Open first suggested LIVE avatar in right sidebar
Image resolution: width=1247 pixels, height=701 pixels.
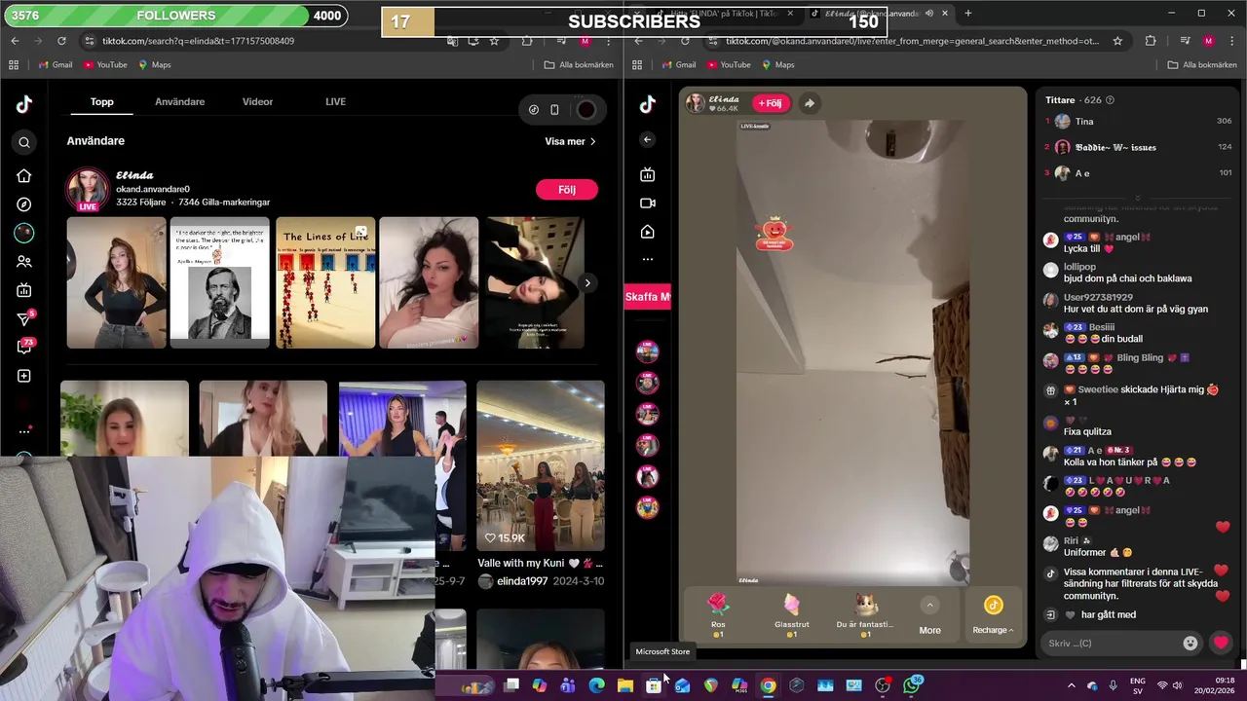tap(647, 351)
